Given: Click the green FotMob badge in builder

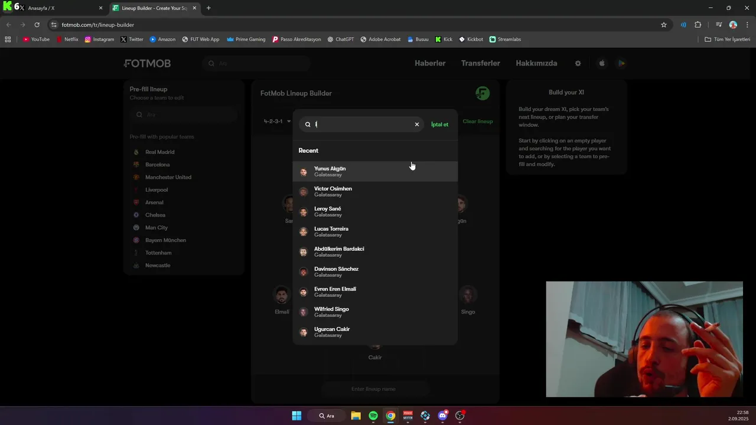Looking at the screenshot, I should coord(483,93).
